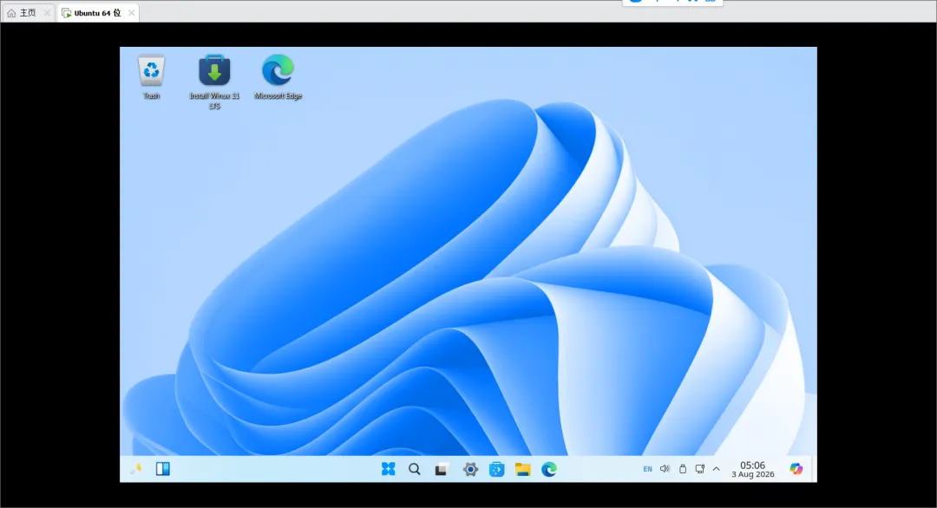Viewport: 937px width, 508px height.
Task: Open the widgets panel icon in the taskbar
Action: click(x=162, y=469)
